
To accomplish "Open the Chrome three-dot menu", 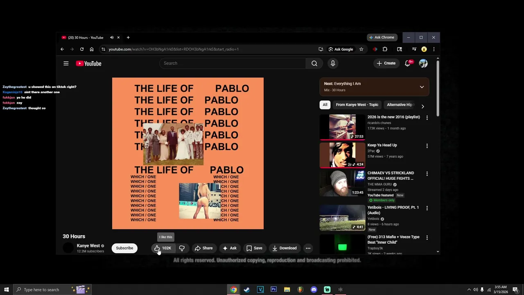I will click(434, 49).
